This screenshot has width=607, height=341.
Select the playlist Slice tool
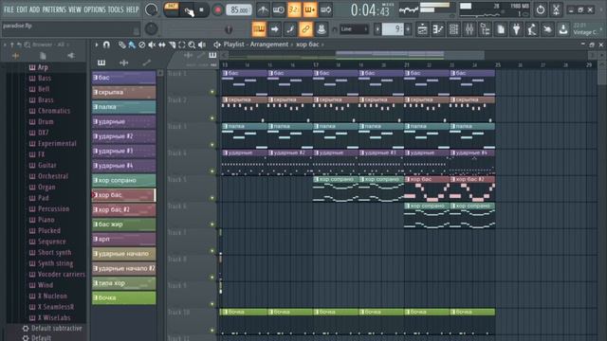coord(172,45)
